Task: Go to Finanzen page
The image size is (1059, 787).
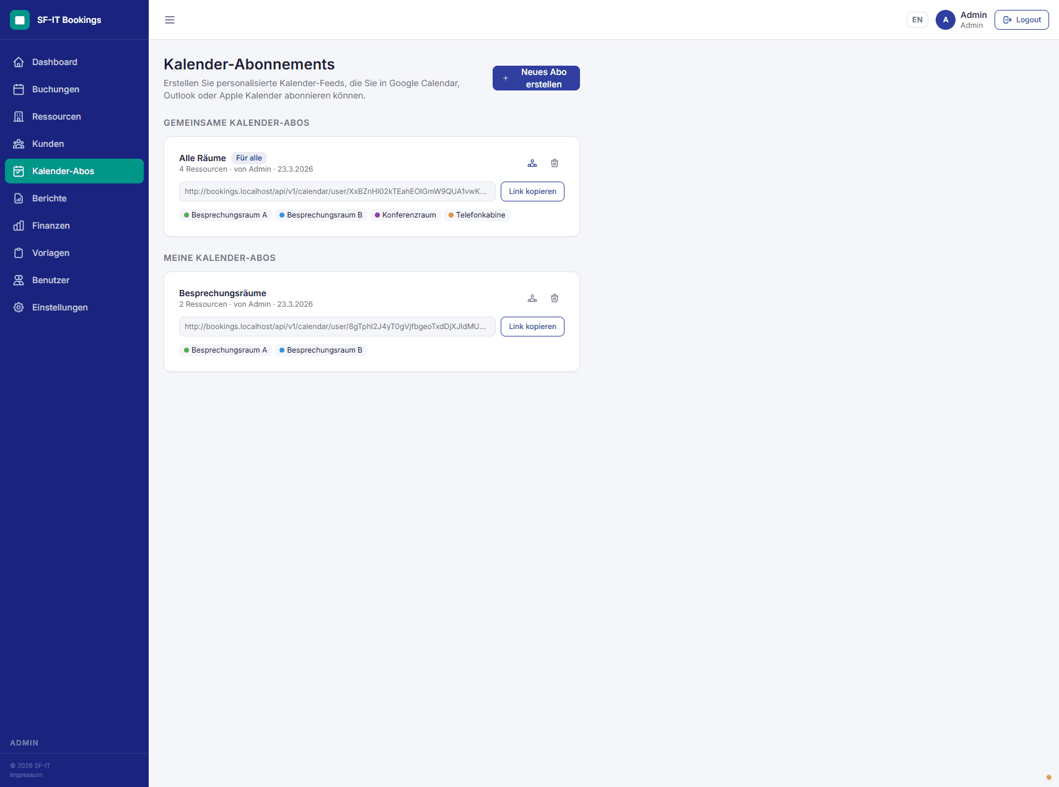Action: pos(74,226)
